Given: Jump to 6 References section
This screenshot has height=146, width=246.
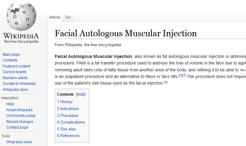Looking at the screenshot, I should click(x=68, y=136).
